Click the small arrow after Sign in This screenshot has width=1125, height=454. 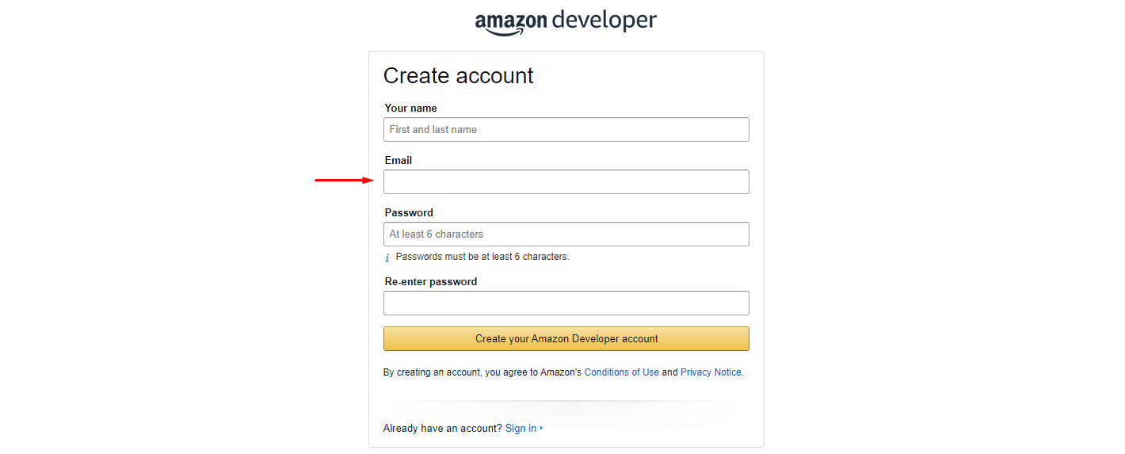542,429
